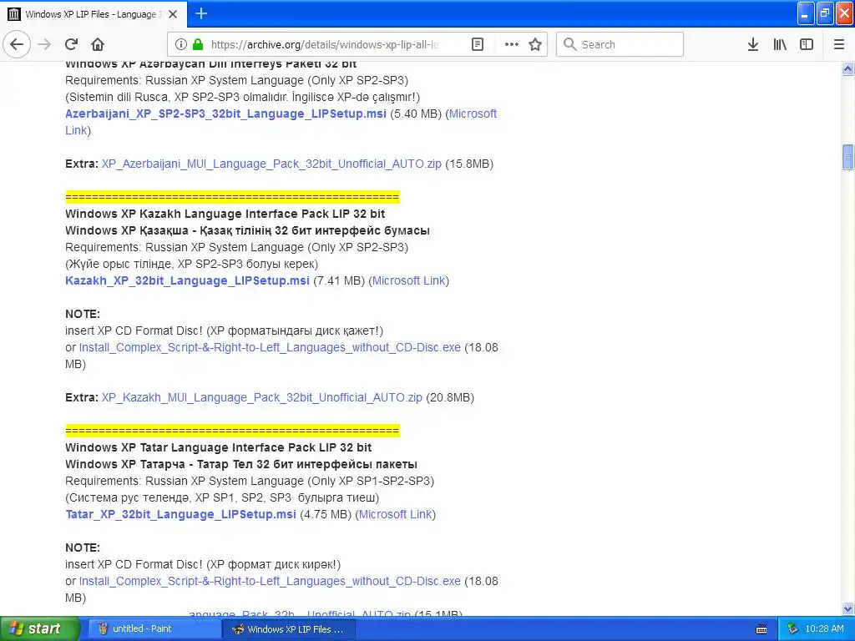
Task: Click the 10:28 AM clock
Action: pos(824,629)
